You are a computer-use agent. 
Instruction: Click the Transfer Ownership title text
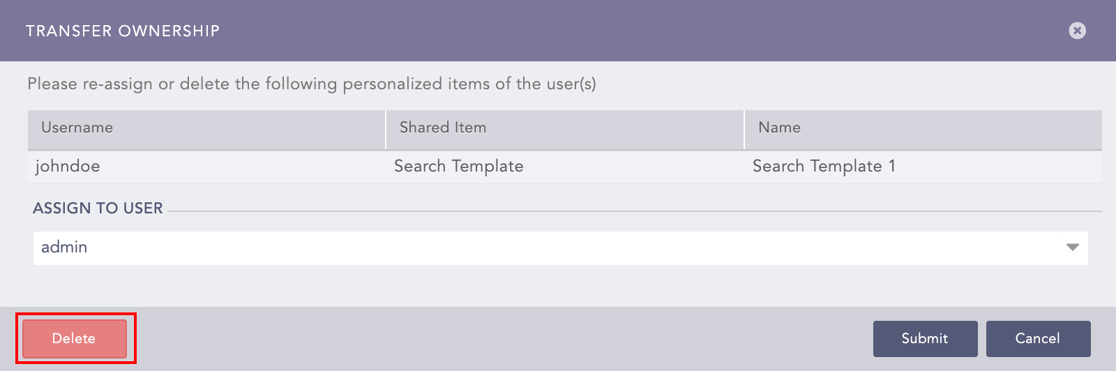tap(123, 31)
